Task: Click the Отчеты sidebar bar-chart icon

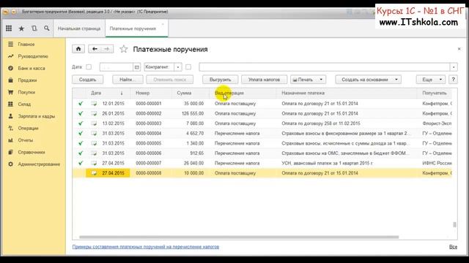Action: pyautogui.click(x=11, y=140)
